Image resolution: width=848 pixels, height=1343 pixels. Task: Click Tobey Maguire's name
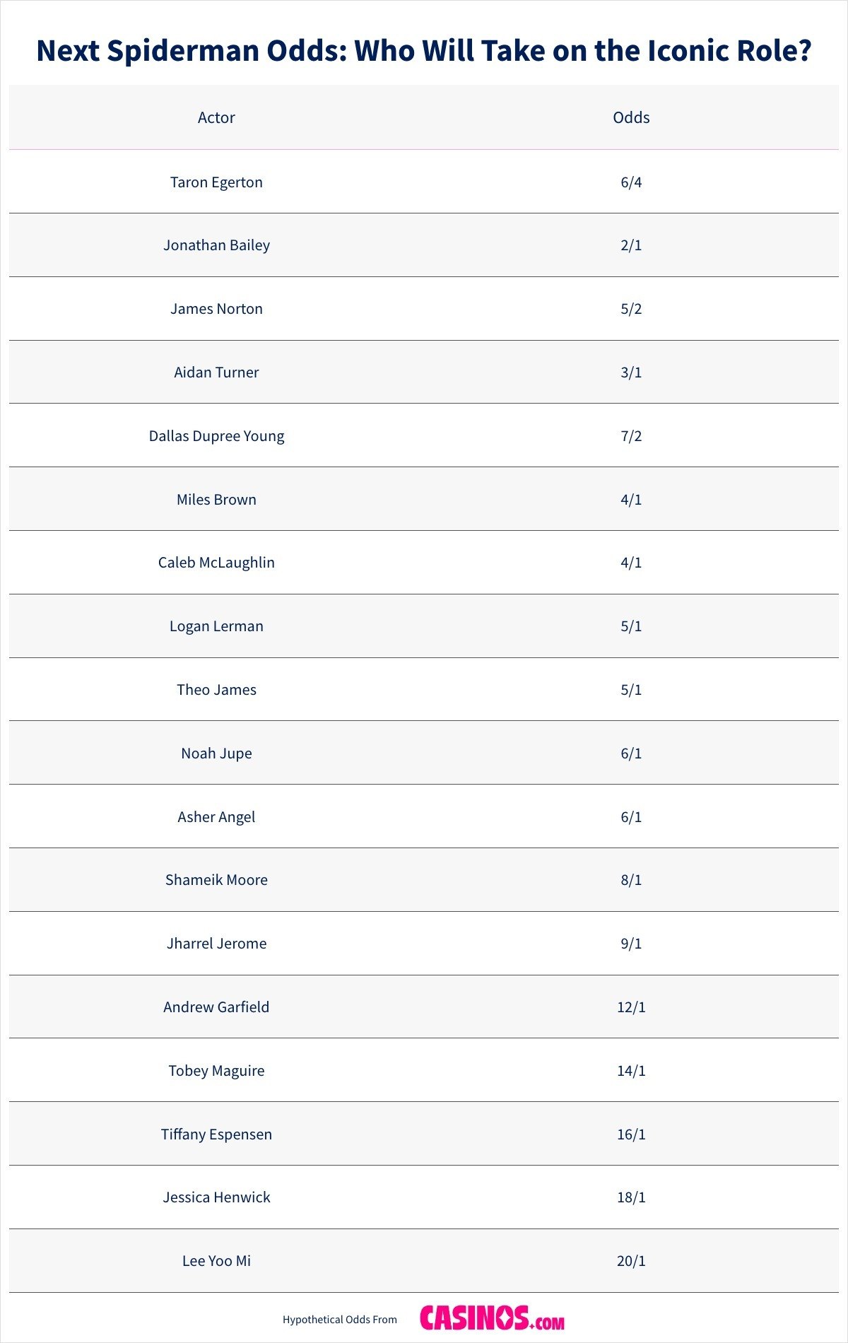coord(216,1071)
